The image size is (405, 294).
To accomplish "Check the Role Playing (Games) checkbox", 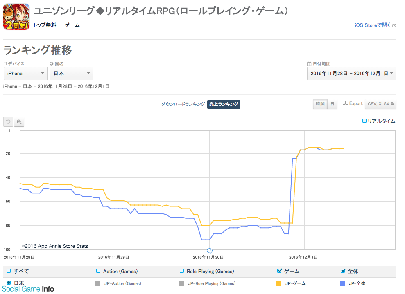I will pos(182,271).
